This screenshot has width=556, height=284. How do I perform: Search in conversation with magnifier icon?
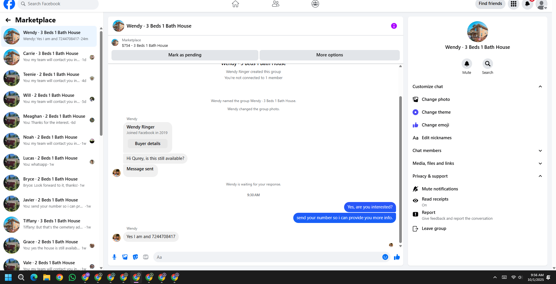point(488,64)
